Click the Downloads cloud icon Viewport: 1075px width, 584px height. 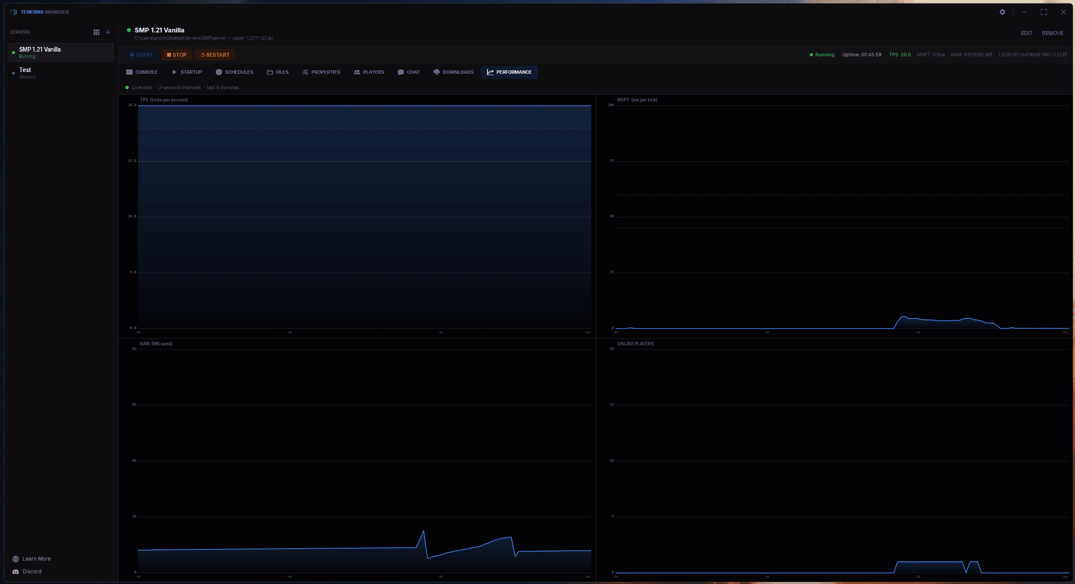[x=436, y=72]
